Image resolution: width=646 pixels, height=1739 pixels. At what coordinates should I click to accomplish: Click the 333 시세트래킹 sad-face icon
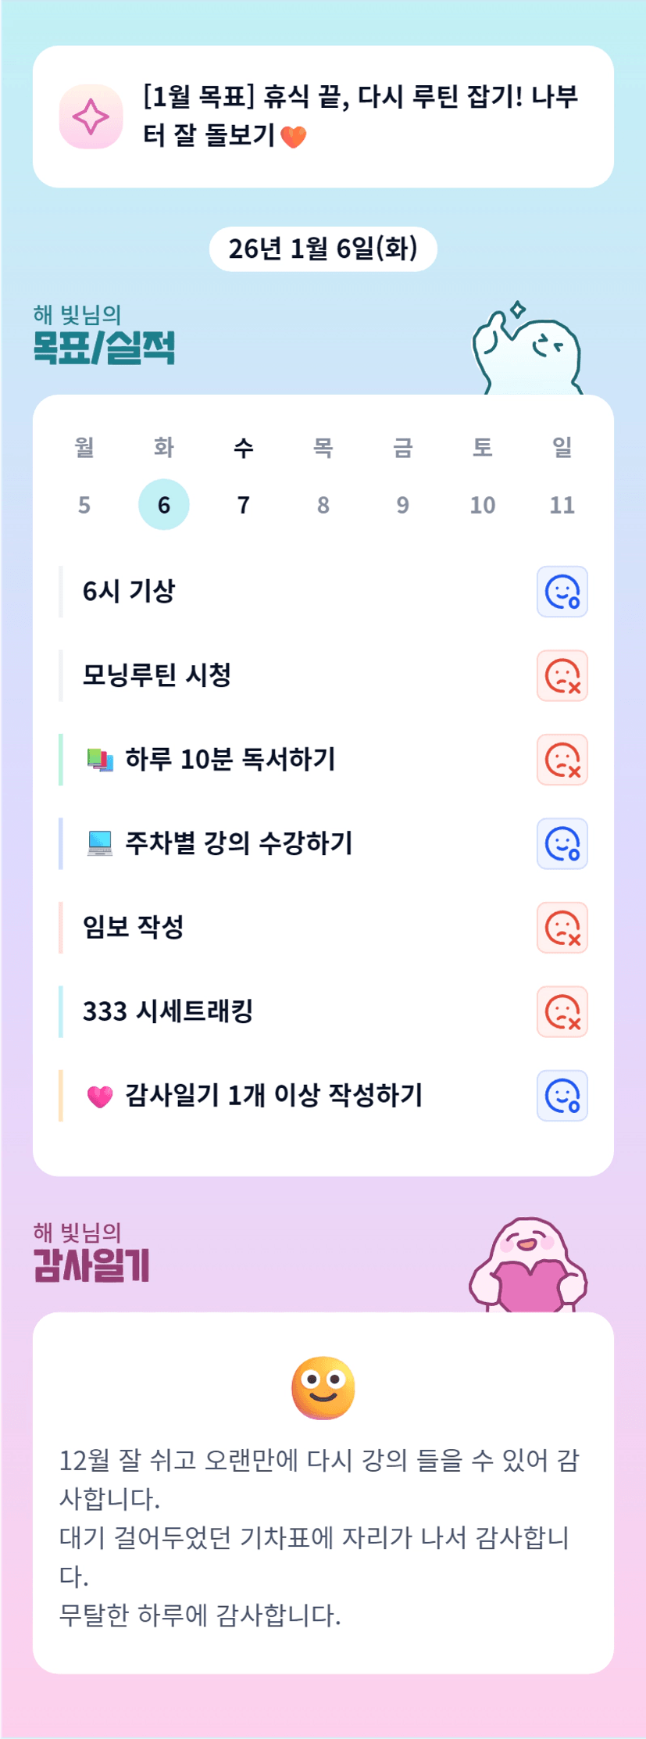[x=562, y=1012]
